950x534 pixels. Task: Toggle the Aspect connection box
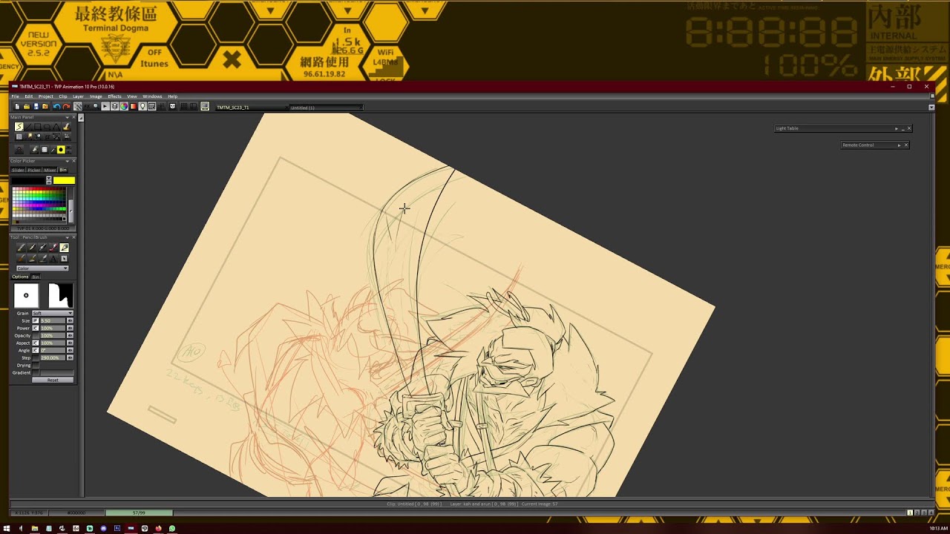[x=35, y=343]
